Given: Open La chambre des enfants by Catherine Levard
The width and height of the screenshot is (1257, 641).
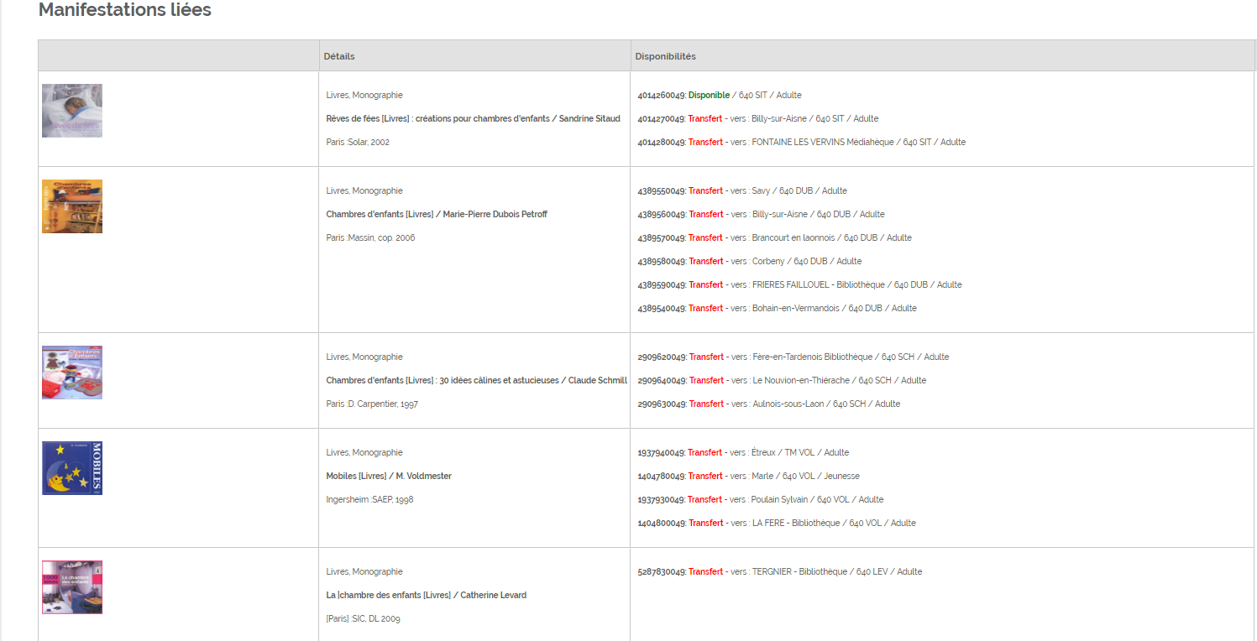Looking at the screenshot, I should (427, 595).
